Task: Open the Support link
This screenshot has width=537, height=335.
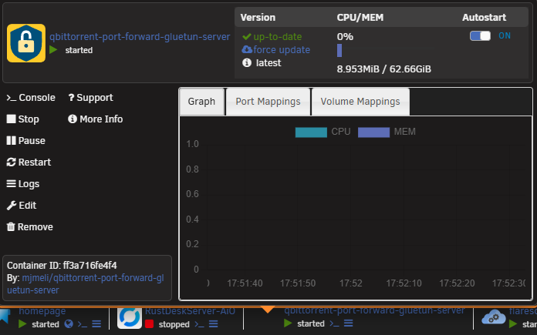Action: (x=90, y=98)
